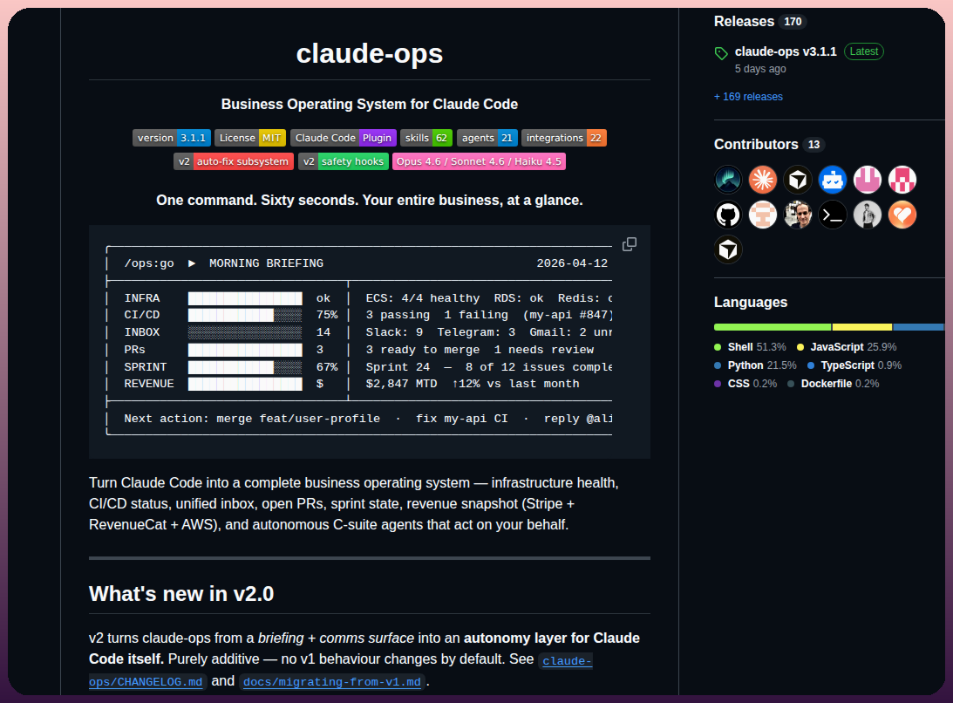Open the aurora-avatar contributor profile
This screenshot has height=703, width=953.
[x=728, y=180]
